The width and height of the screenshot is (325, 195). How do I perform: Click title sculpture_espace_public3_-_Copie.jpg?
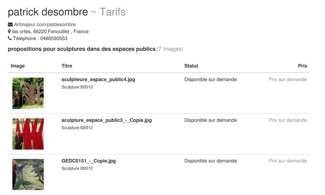point(107,120)
